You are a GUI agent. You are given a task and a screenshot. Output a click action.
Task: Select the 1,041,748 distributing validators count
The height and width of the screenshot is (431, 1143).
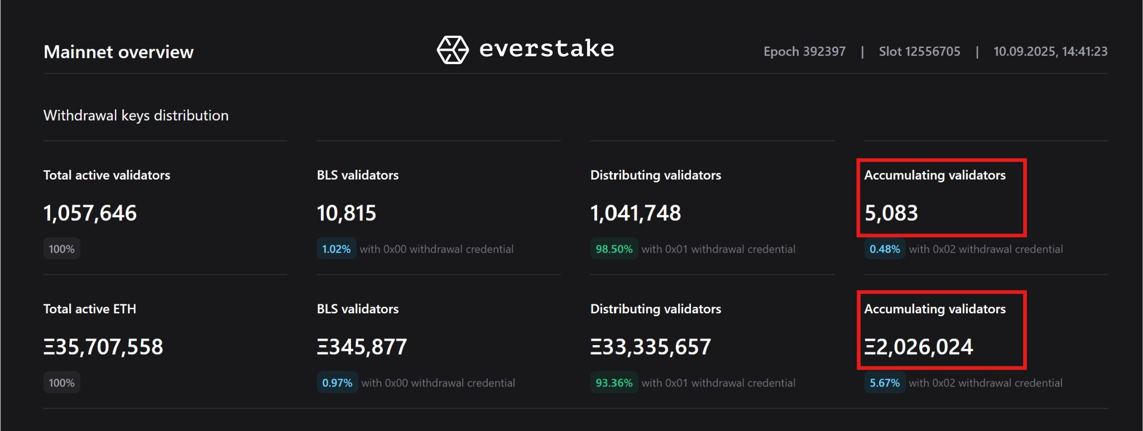636,213
